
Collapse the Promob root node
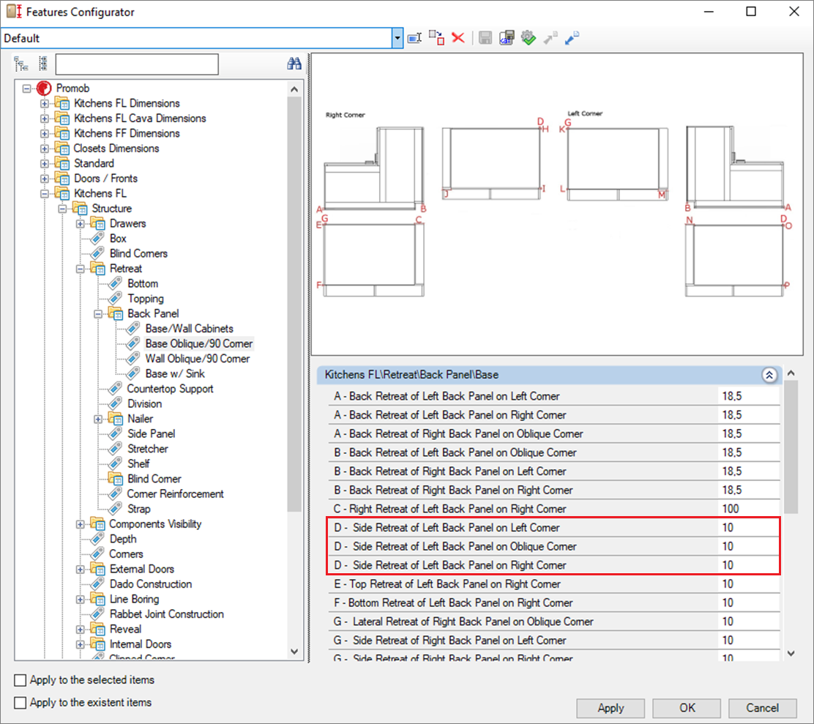26,89
